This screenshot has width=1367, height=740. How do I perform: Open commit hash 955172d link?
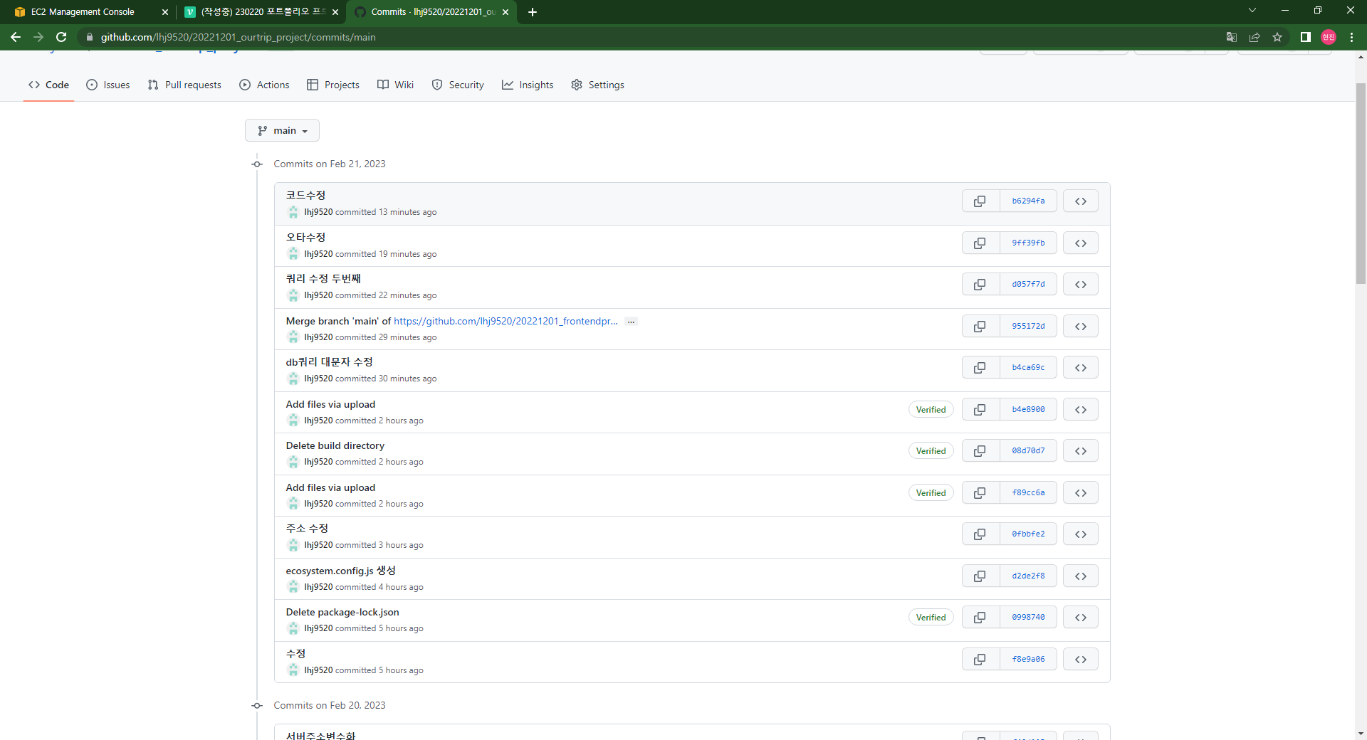click(1028, 327)
